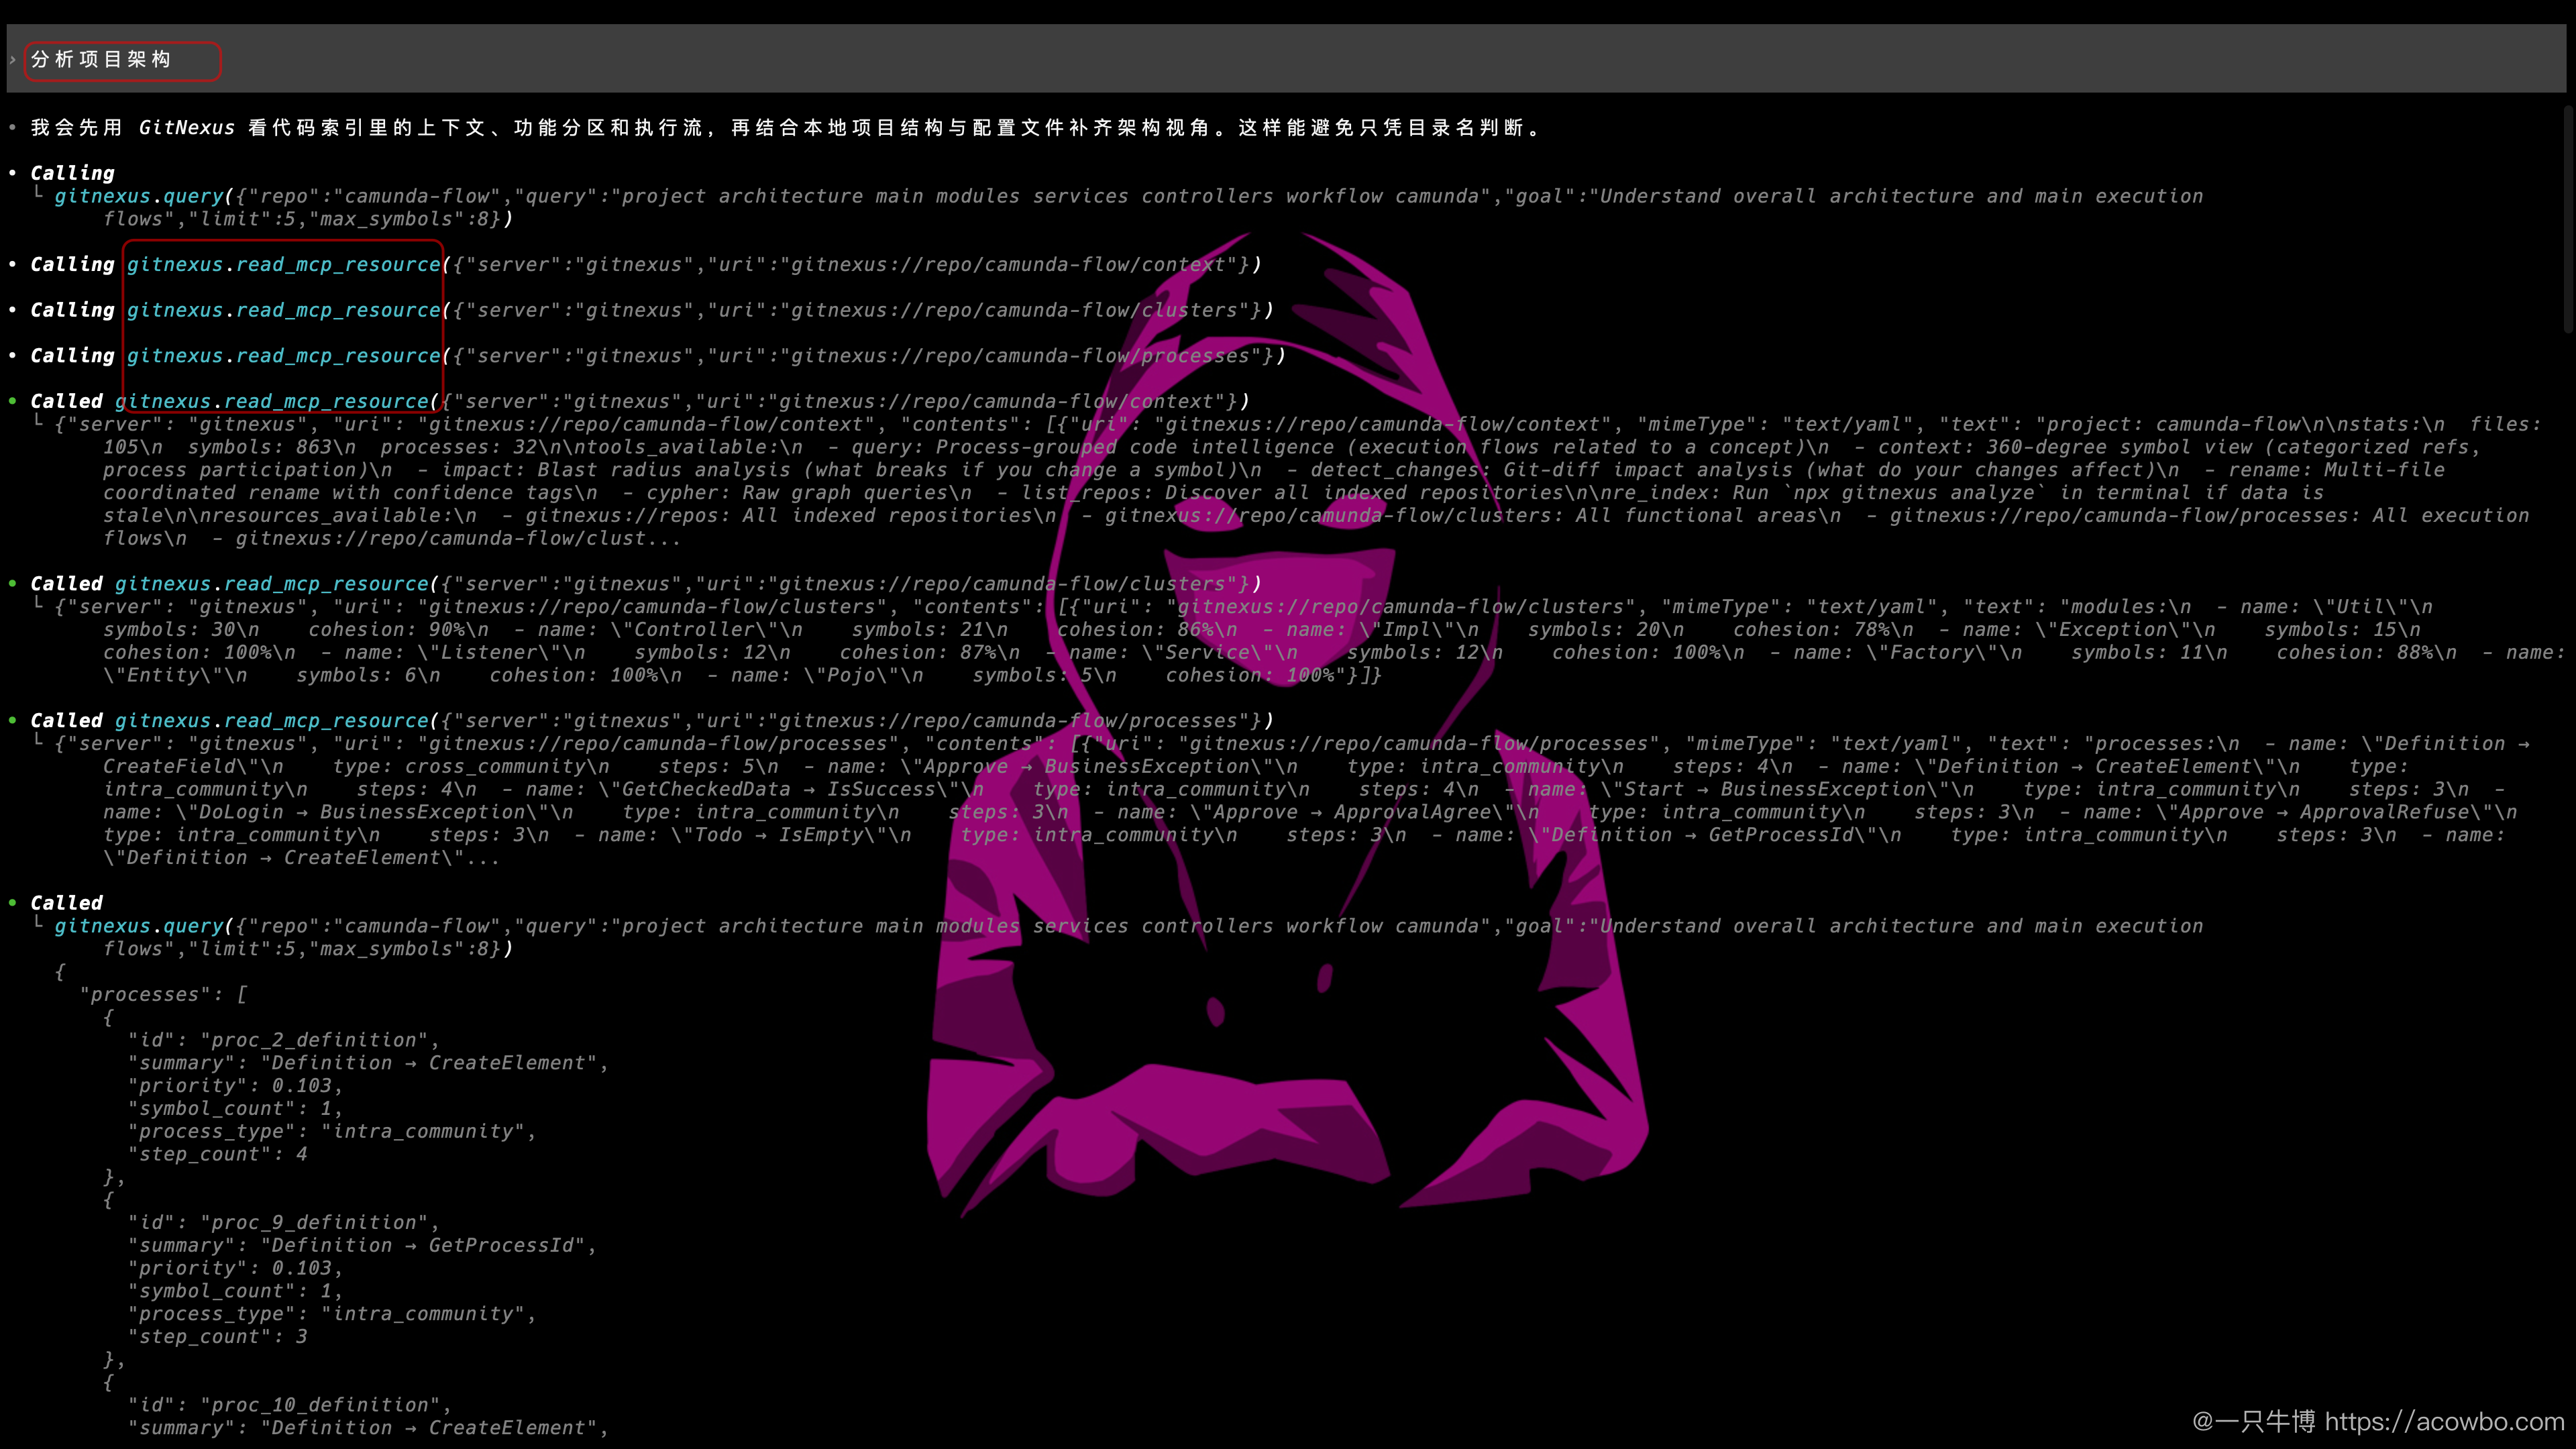Viewport: 2576px width, 1449px height.
Task: Click Calling read_mcp_resource with context uri
Action: click(x=646, y=264)
